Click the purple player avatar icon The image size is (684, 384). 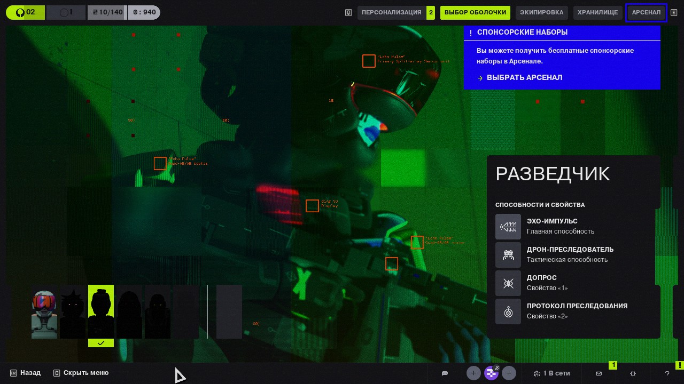491,373
